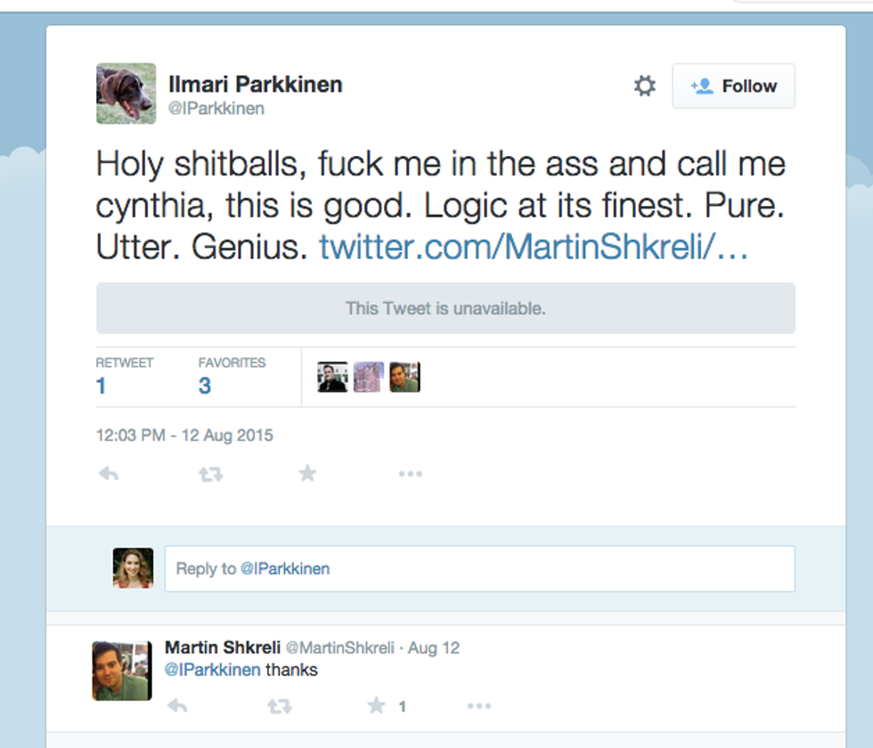
Task: Favorite the main tweet with the star
Action: [x=307, y=474]
